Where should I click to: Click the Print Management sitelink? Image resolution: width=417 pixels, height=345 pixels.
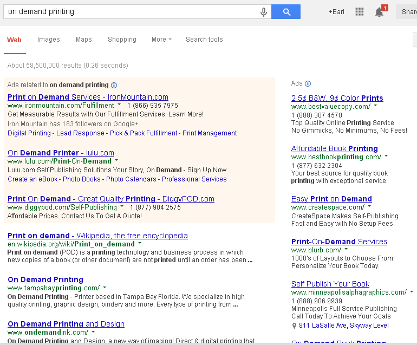point(210,133)
